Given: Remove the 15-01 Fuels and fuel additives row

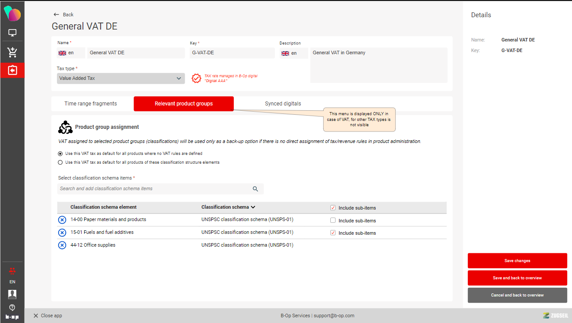Looking at the screenshot, I should click(x=62, y=233).
